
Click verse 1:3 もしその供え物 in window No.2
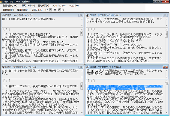click(x=40, y=102)
